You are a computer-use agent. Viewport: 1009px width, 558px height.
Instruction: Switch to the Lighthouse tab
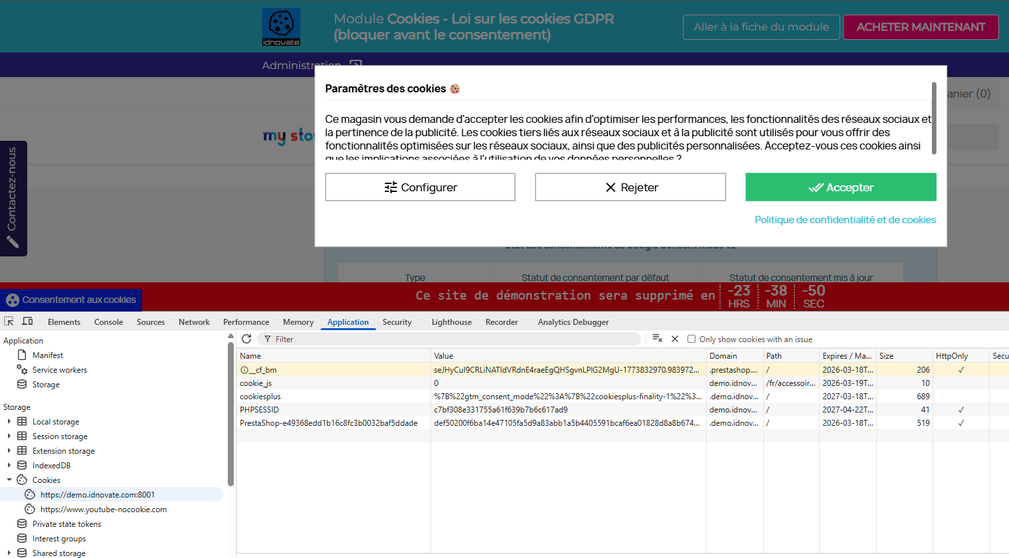(452, 322)
